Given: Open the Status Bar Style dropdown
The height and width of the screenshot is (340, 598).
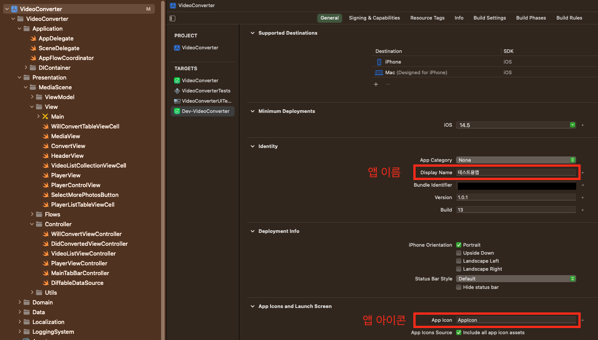Looking at the screenshot, I should [x=516, y=279].
